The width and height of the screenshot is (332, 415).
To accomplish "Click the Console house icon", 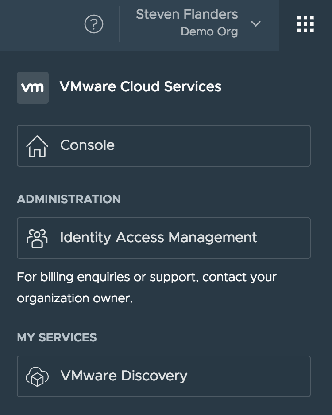I will [37, 146].
